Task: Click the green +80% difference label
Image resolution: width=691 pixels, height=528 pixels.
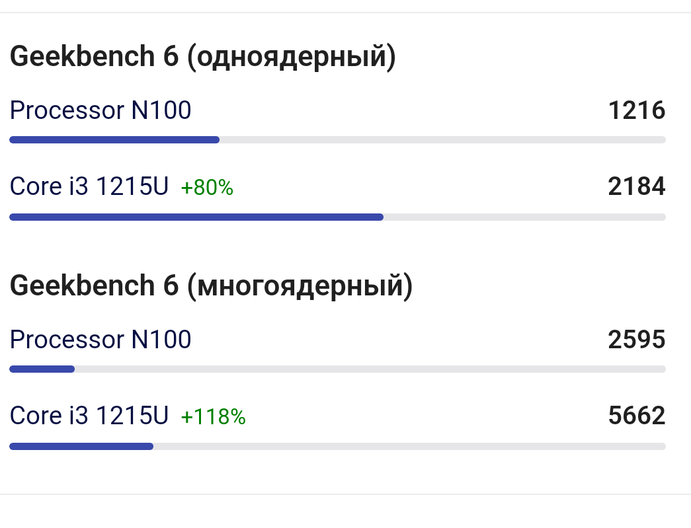Action: tap(207, 188)
